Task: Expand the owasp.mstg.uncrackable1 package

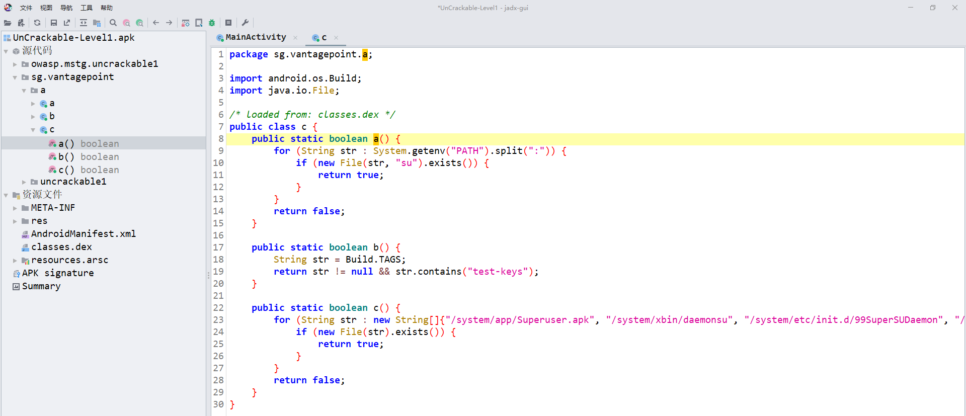Action: pyautogui.click(x=15, y=64)
